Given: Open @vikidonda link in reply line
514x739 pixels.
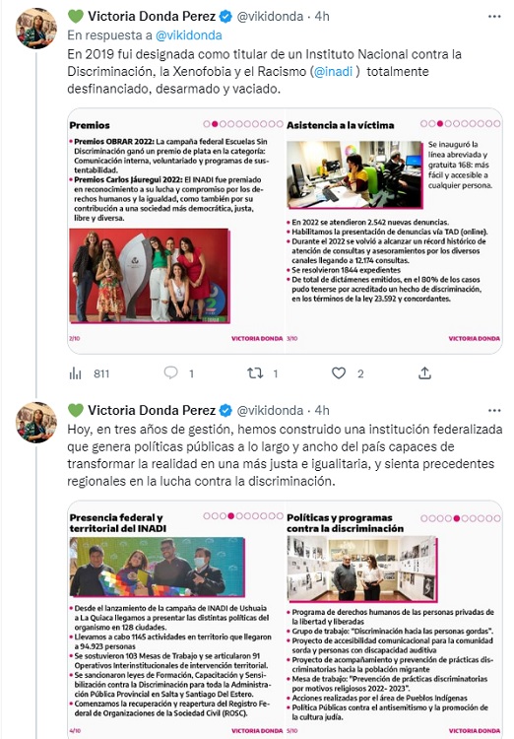Looking at the screenshot, I should click(188, 35).
